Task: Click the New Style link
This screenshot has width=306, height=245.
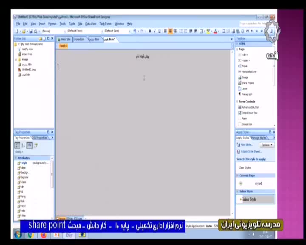Action: click(246, 145)
